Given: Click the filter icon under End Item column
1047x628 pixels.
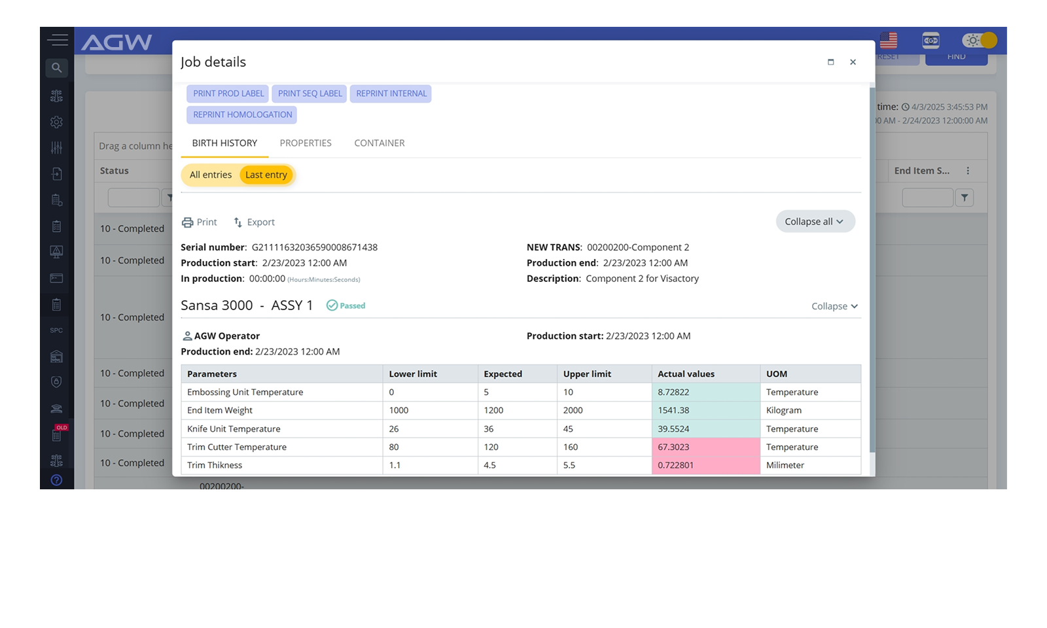Looking at the screenshot, I should 965,198.
